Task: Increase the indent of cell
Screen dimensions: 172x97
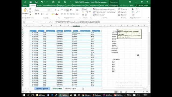Action: [73, 14]
